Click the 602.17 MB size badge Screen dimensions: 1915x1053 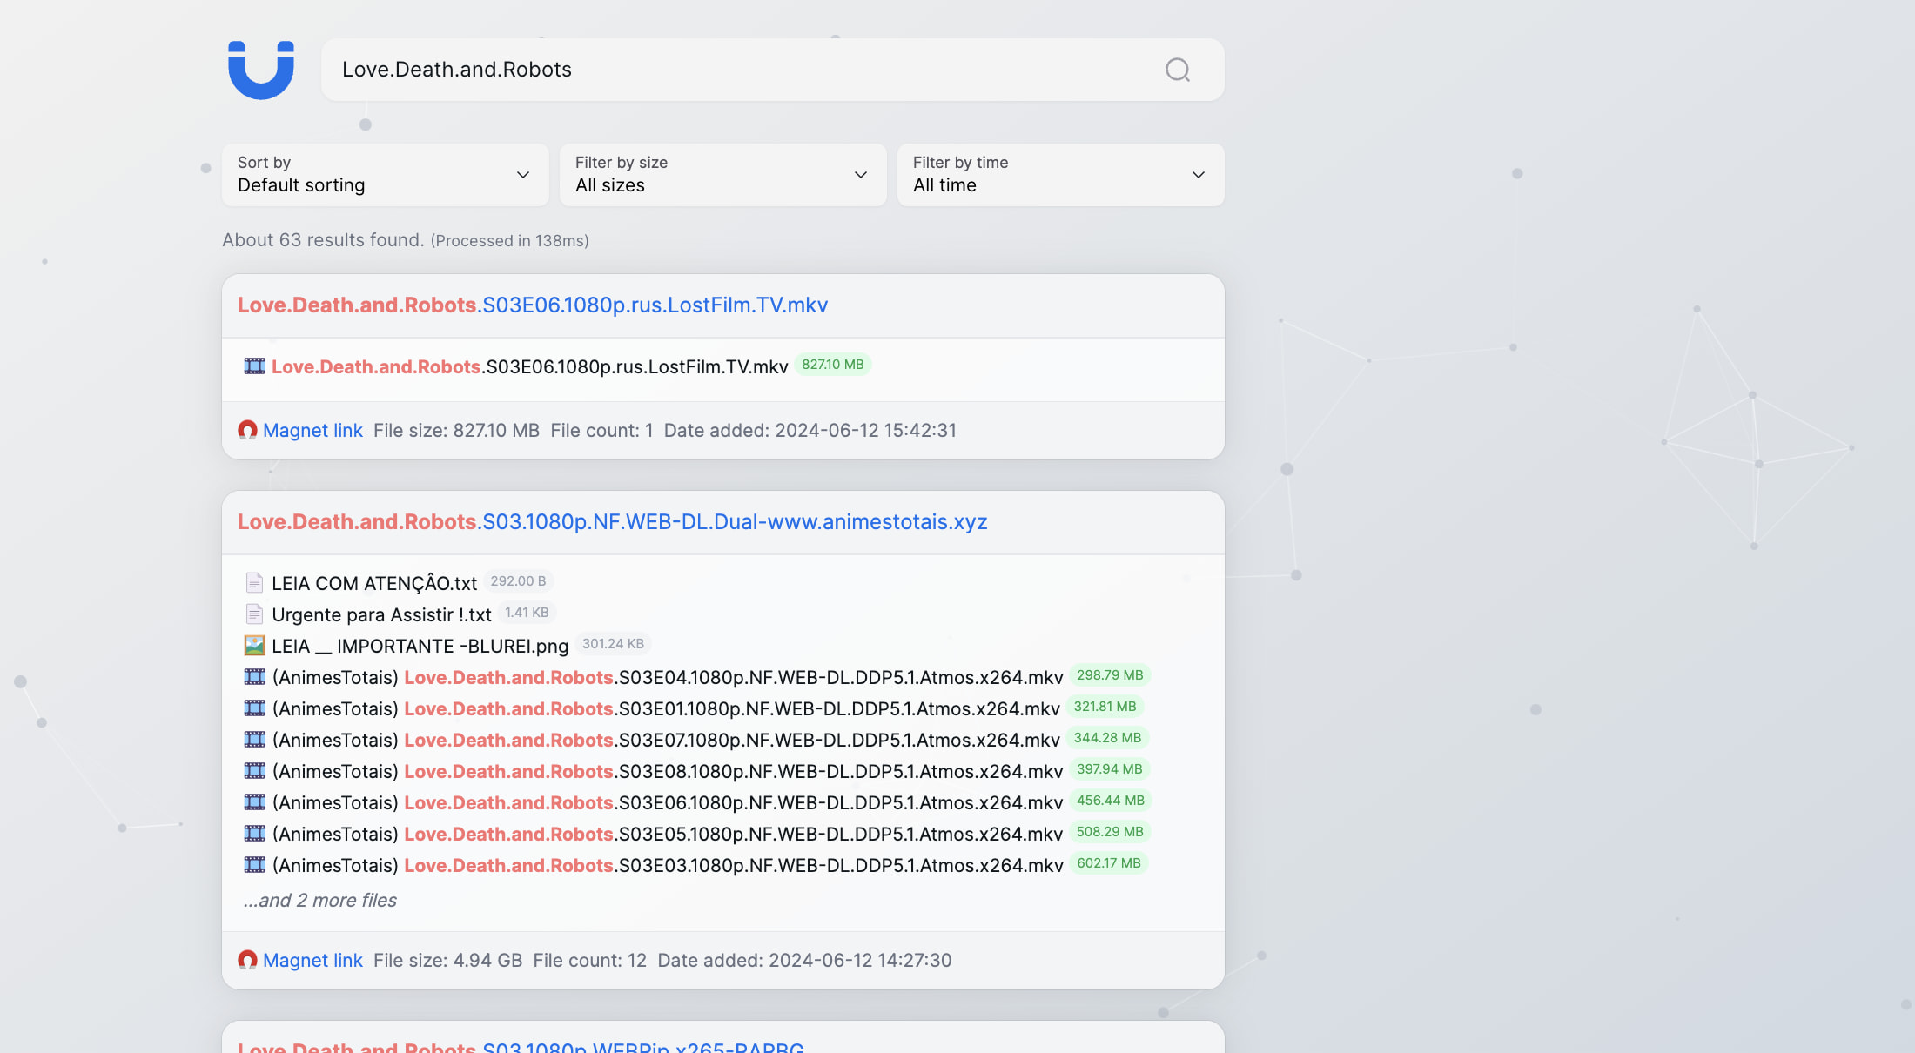[1109, 863]
